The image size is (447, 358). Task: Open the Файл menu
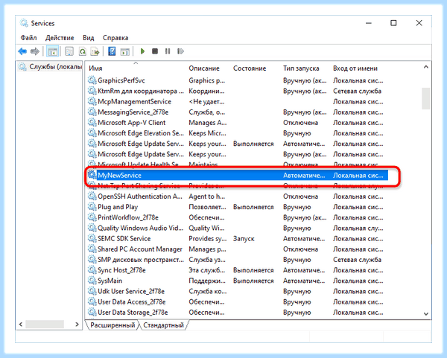[x=28, y=38]
